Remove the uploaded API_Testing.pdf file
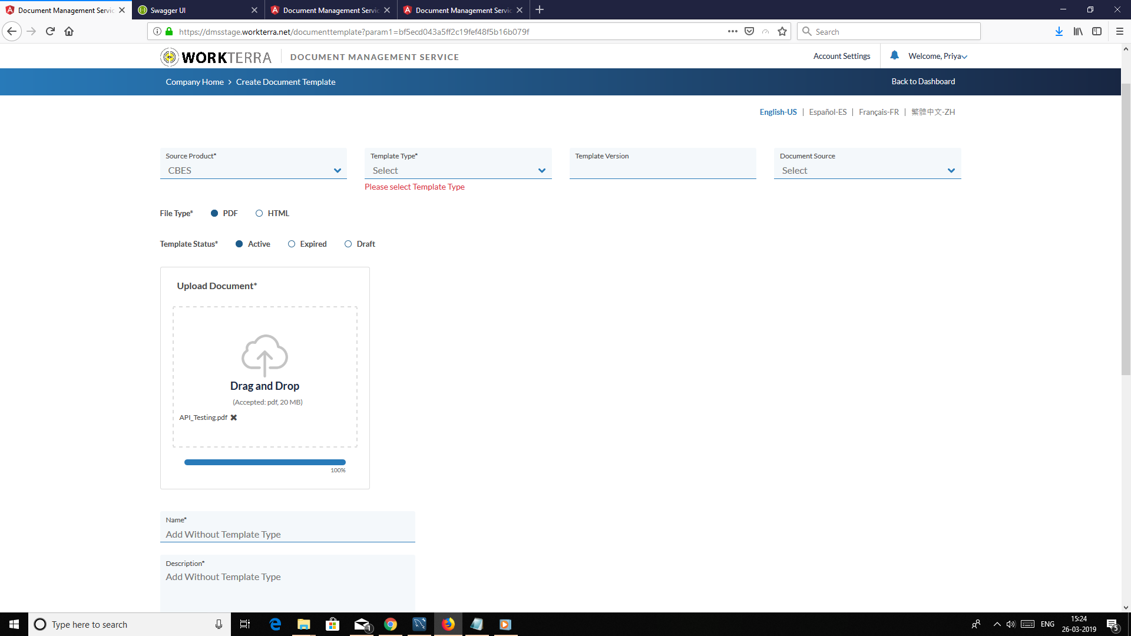The width and height of the screenshot is (1131, 636). tap(234, 418)
